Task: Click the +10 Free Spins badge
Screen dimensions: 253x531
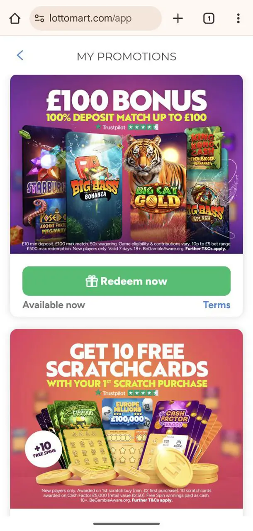Action: [43, 449]
